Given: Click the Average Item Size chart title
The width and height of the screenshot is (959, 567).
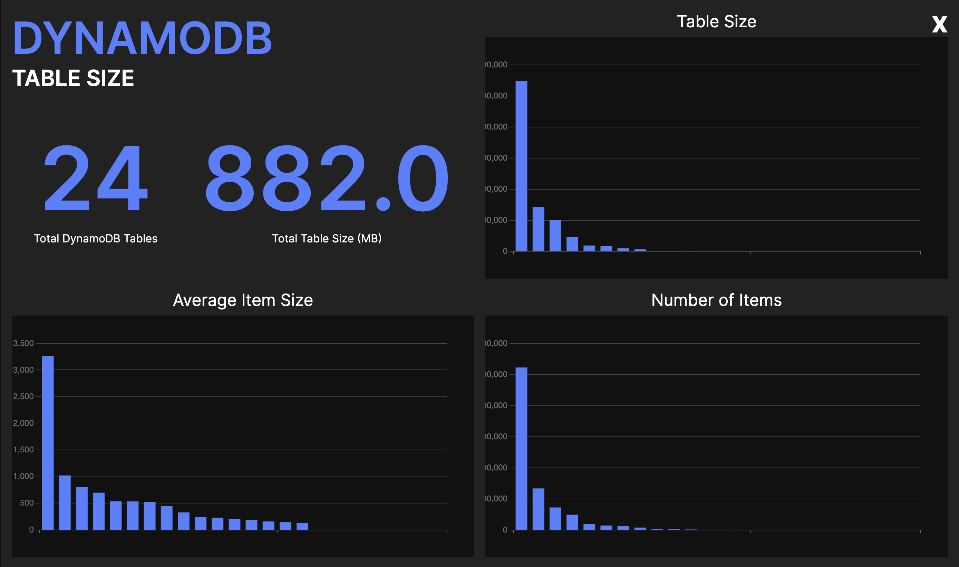Looking at the screenshot, I should pos(243,300).
